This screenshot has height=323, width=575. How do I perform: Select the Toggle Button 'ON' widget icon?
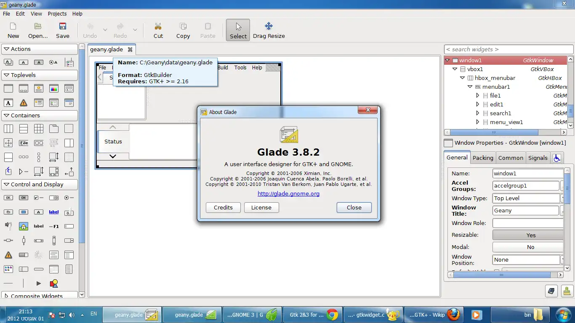24,198
